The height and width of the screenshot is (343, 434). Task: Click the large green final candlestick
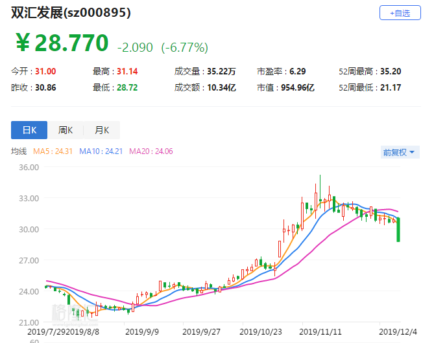tap(398, 230)
